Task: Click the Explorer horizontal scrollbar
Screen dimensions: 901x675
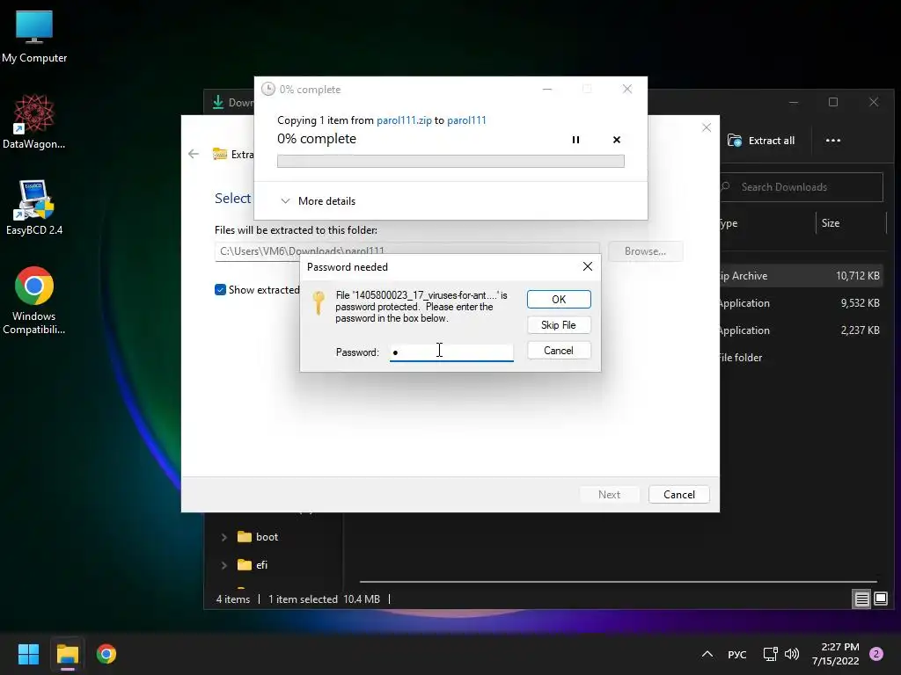Action: pos(618,582)
